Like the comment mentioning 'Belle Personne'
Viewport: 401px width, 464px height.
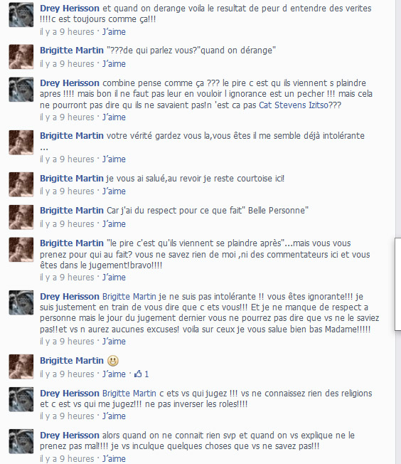(x=114, y=223)
